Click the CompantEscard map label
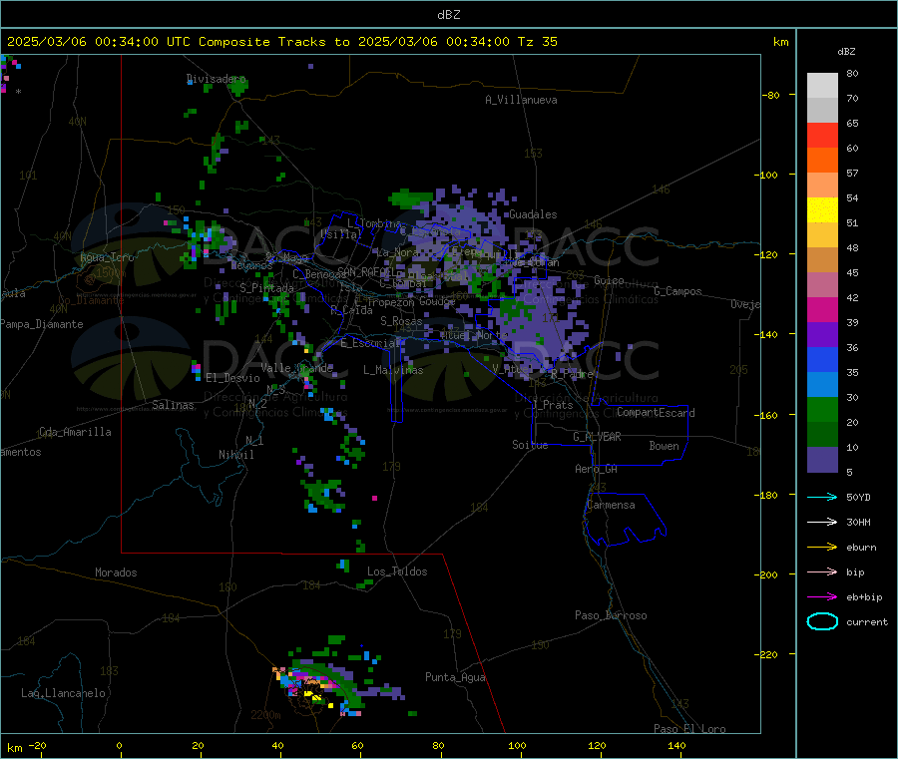Image resolution: width=898 pixels, height=759 pixels. (656, 412)
